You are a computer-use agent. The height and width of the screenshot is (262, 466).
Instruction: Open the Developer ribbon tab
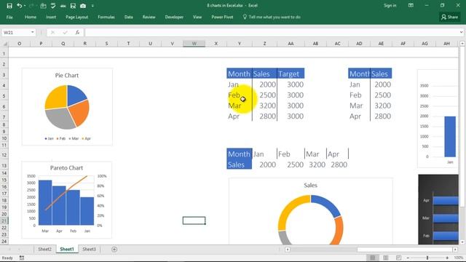(174, 17)
